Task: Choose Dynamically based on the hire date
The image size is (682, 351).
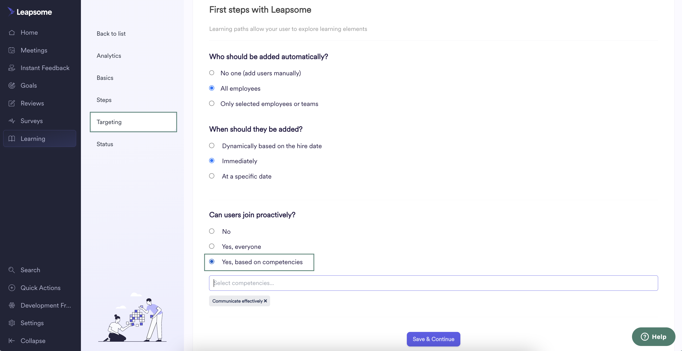Action: 212,145
